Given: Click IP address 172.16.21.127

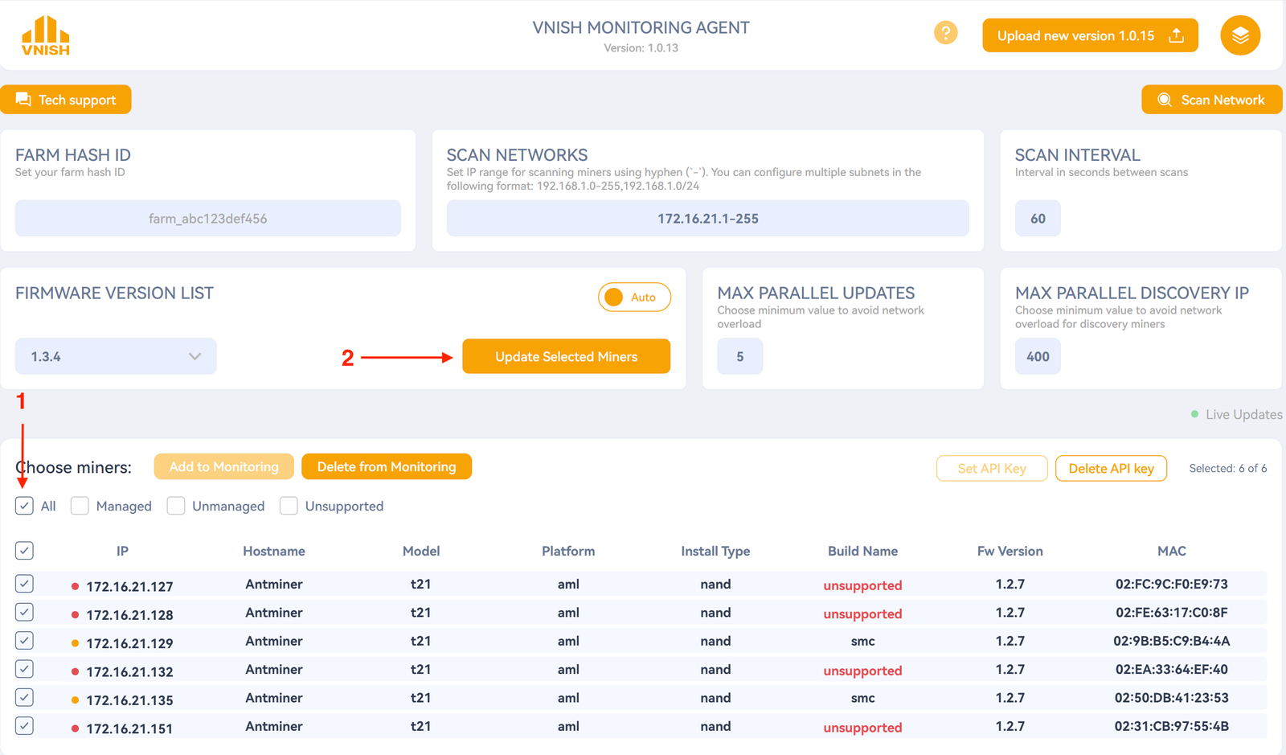Looking at the screenshot, I should 129,587.
